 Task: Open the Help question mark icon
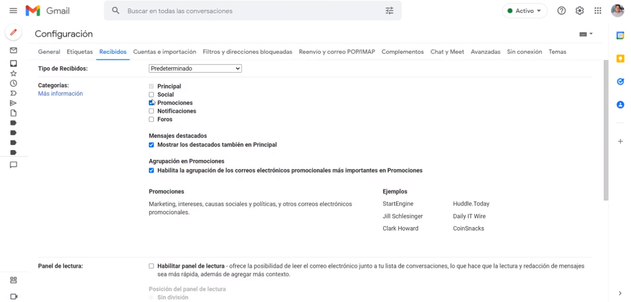[561, 11]
